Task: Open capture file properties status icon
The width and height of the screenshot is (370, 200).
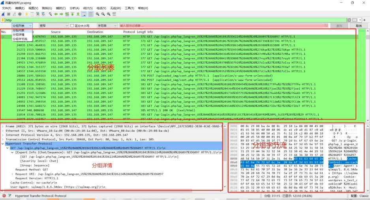Action: pyautogui.click(x=10, y=196)
